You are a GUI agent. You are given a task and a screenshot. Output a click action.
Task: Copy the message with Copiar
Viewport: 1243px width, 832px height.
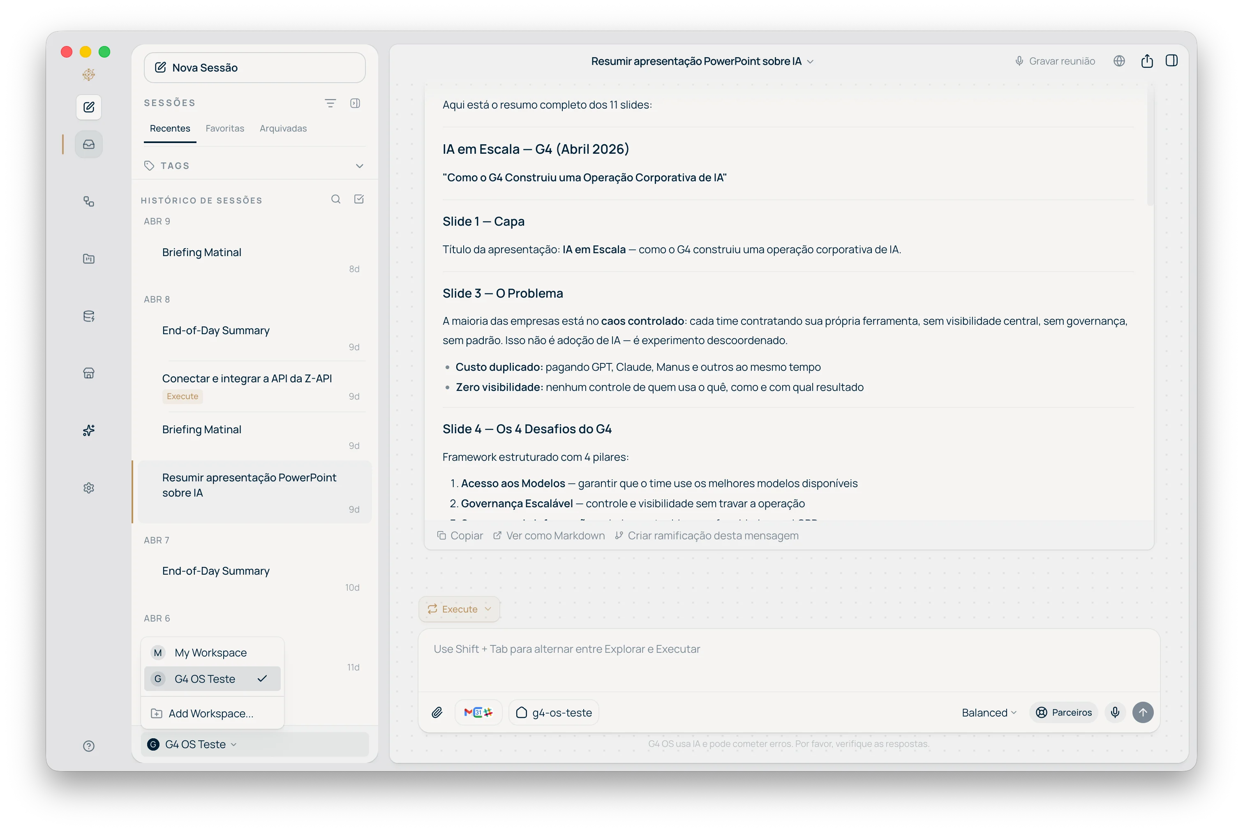point(460,535)
